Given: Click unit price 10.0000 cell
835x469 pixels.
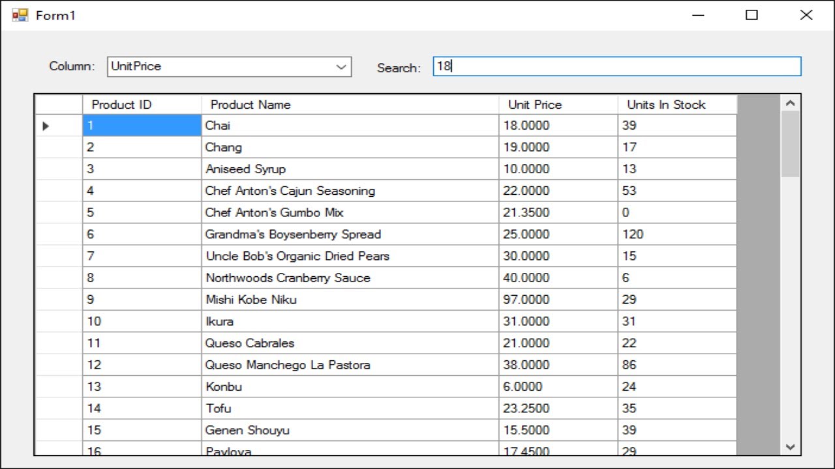Looking at the screenshot, I should pyautogui.click(x=558, y=169).
